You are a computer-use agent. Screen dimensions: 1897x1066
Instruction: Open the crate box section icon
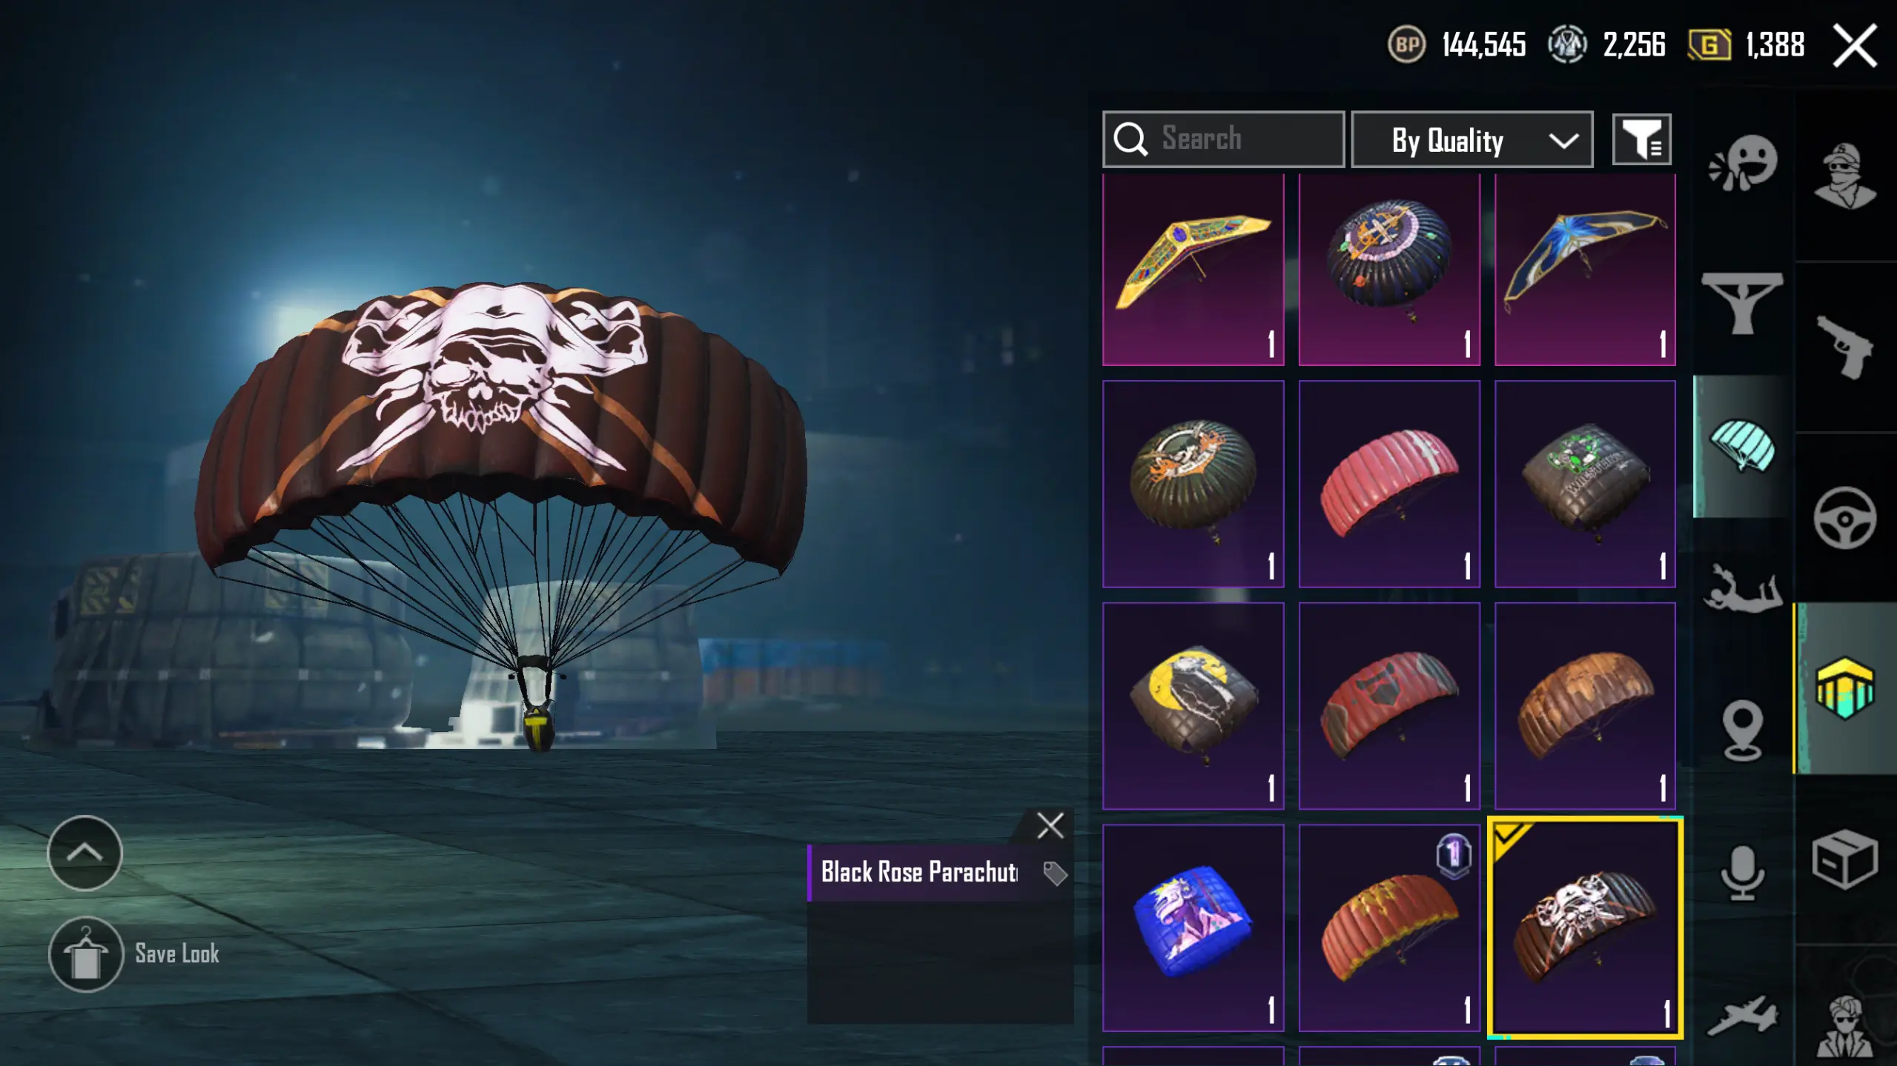[1845, 859]
